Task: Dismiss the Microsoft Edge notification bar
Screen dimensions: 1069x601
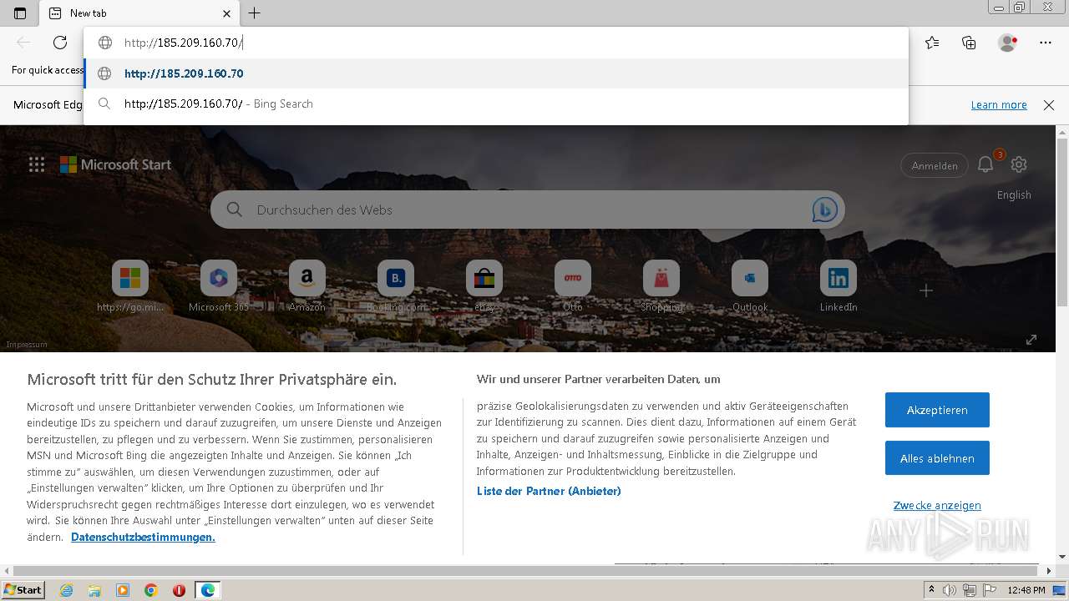Action: tap(1049, 104)
